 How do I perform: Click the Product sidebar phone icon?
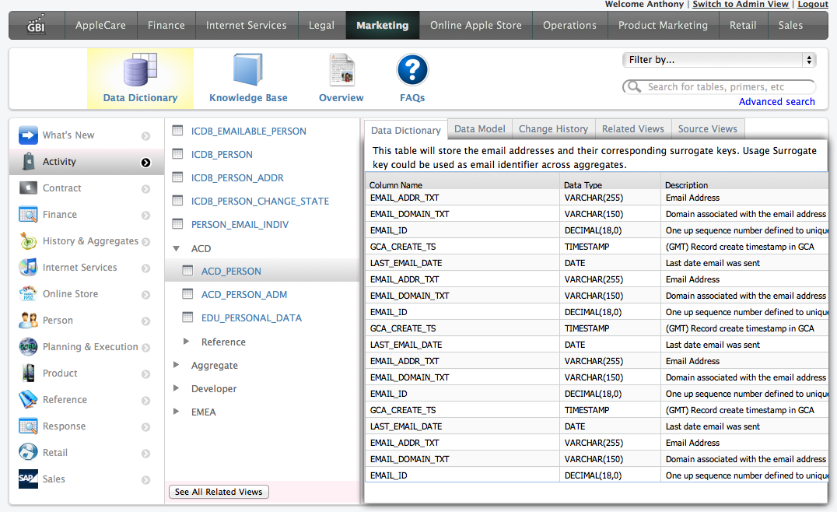coord(29,373)
